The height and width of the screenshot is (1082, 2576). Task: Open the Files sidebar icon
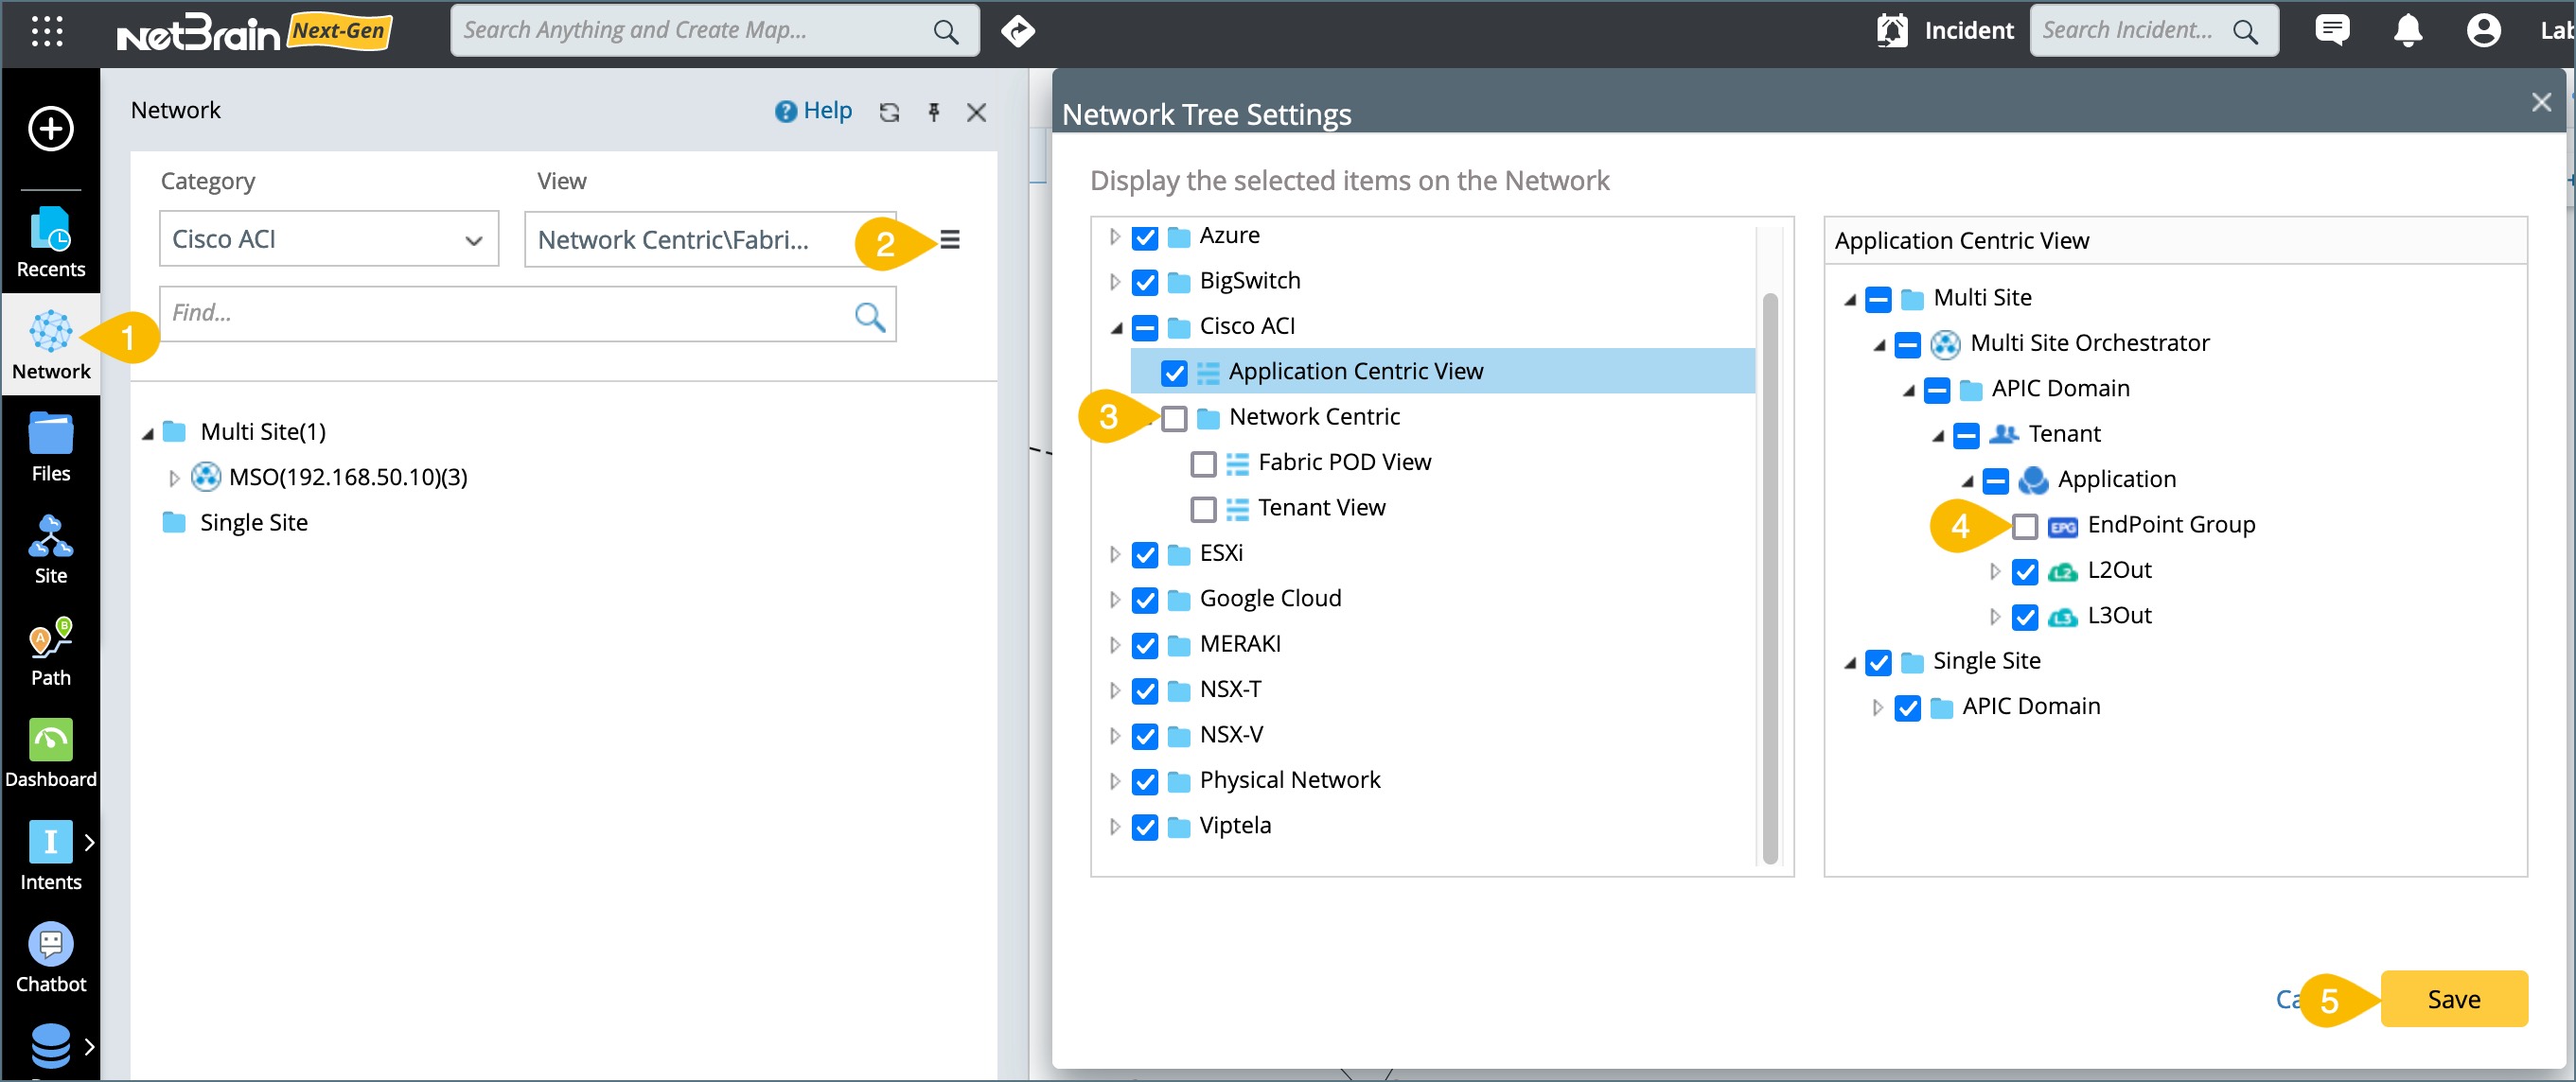50,445
